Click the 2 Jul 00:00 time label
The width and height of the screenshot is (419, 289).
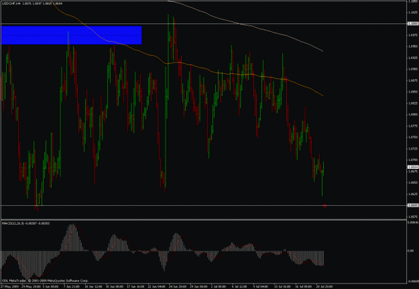click(219, 286)
